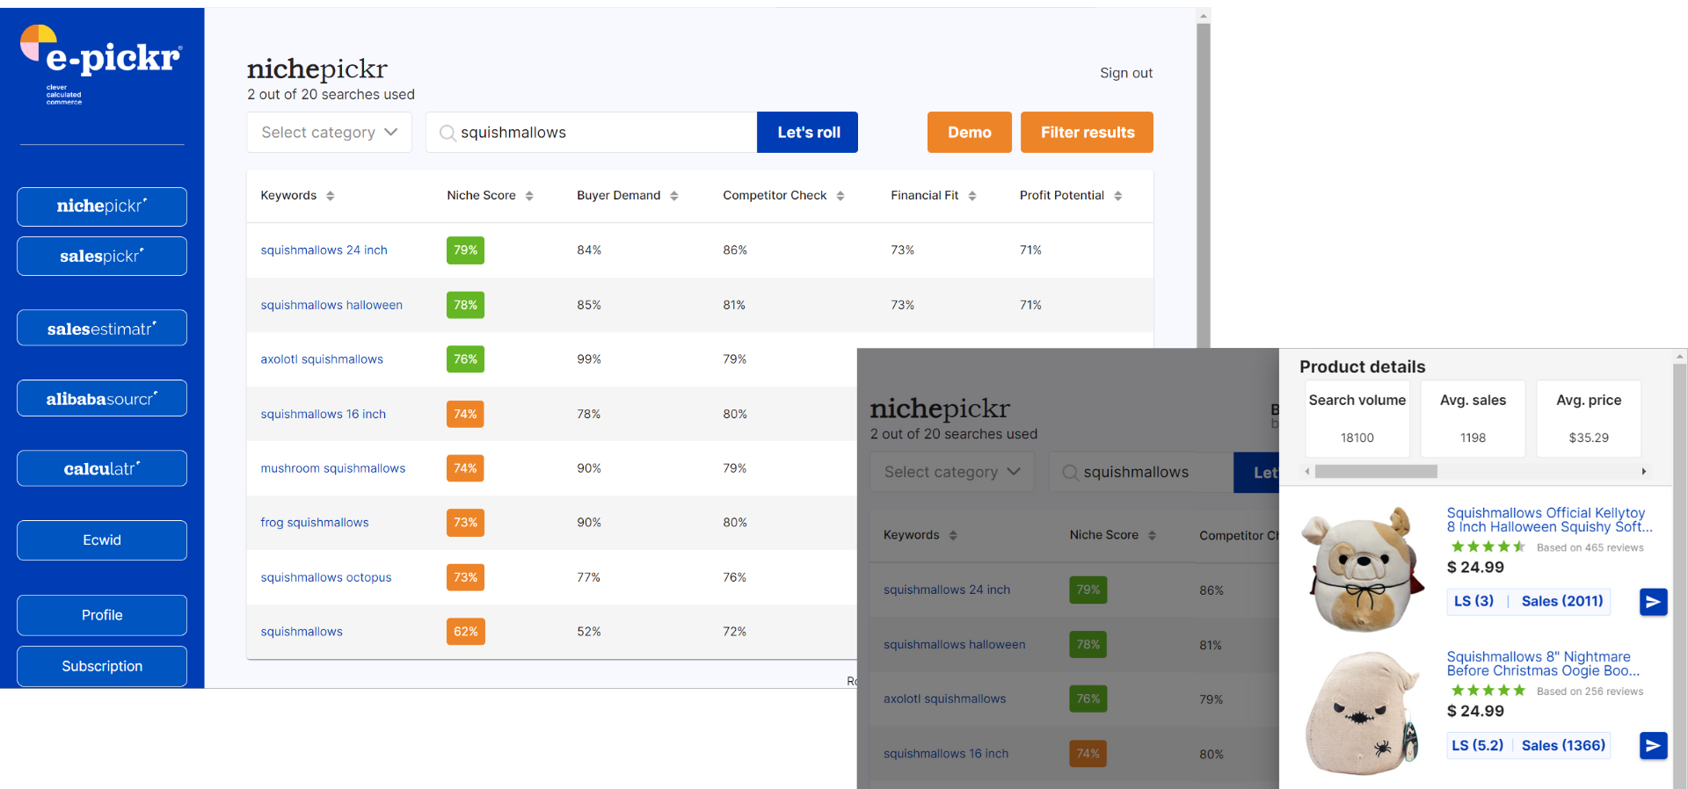Click main window vertical scrollbar
1688x789 pixels.
[x=1204, y=185]
